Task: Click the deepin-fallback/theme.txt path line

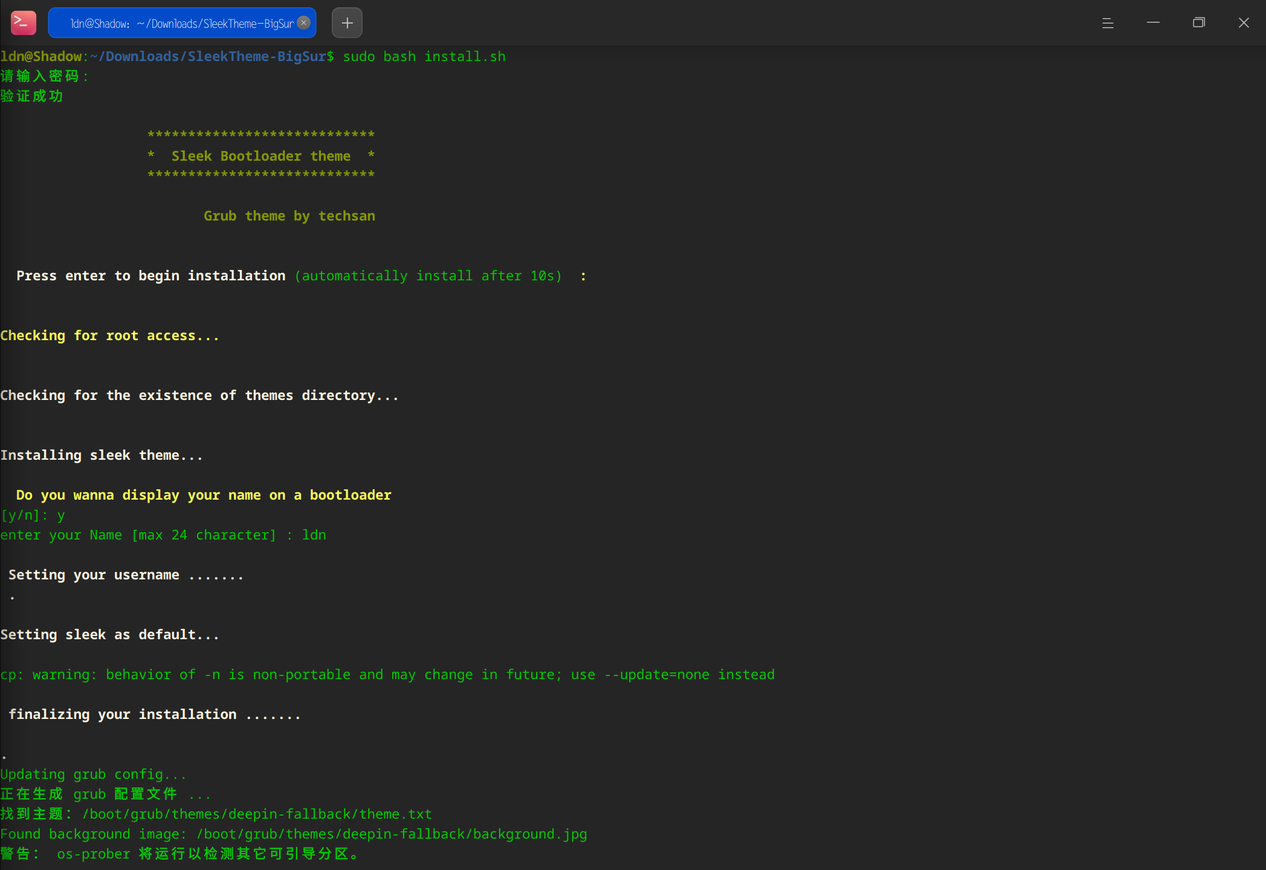Action: (x=216, y=814)
